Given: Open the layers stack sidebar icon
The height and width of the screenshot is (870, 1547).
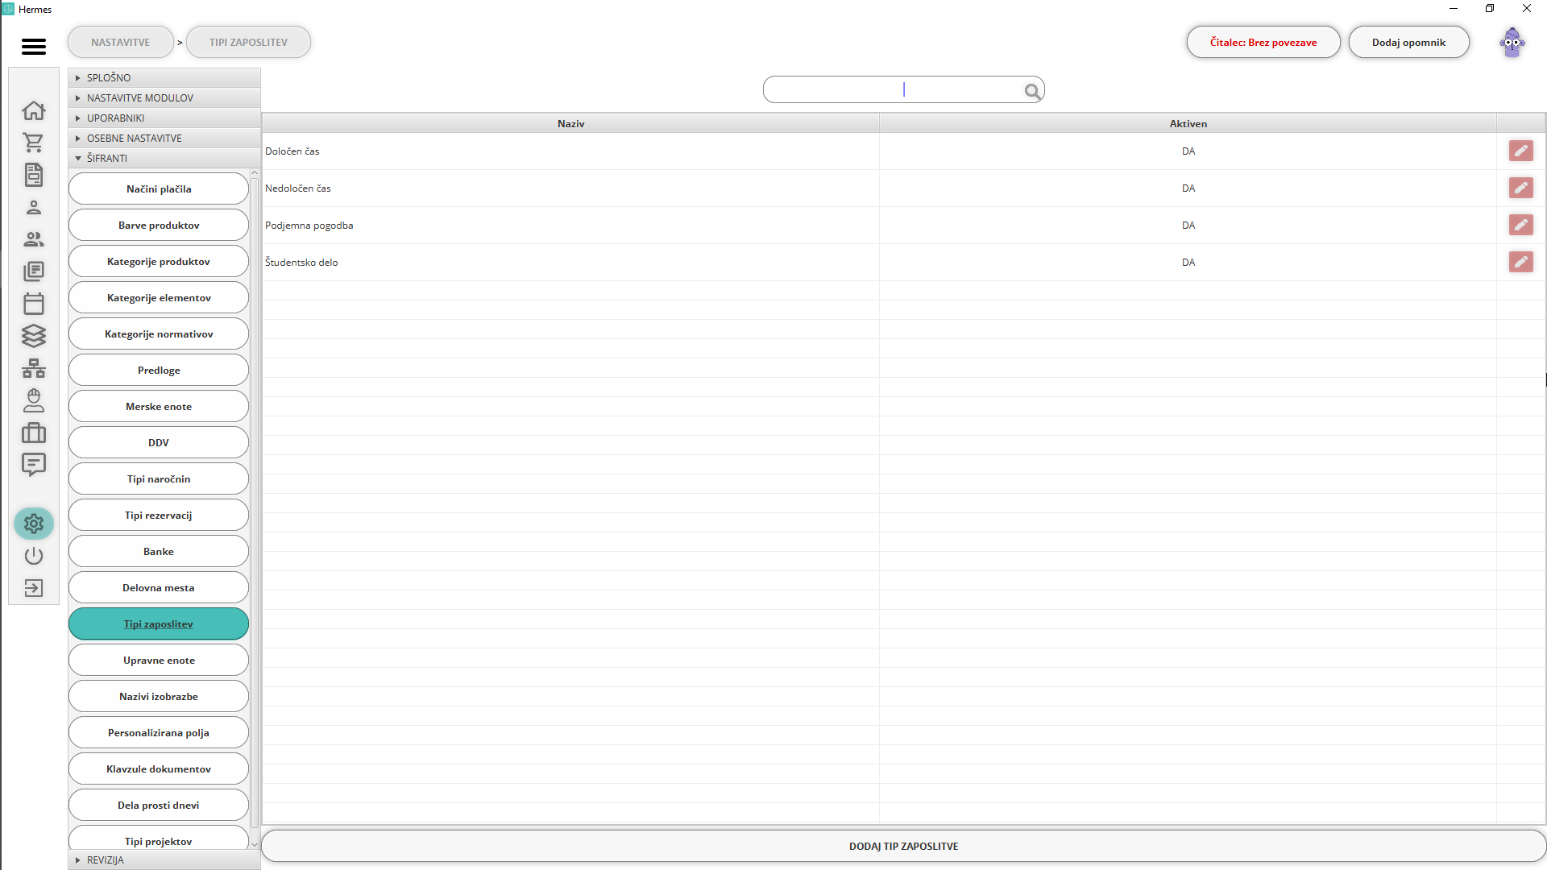Looking at the screenshot, I should (x=34, y=336).
